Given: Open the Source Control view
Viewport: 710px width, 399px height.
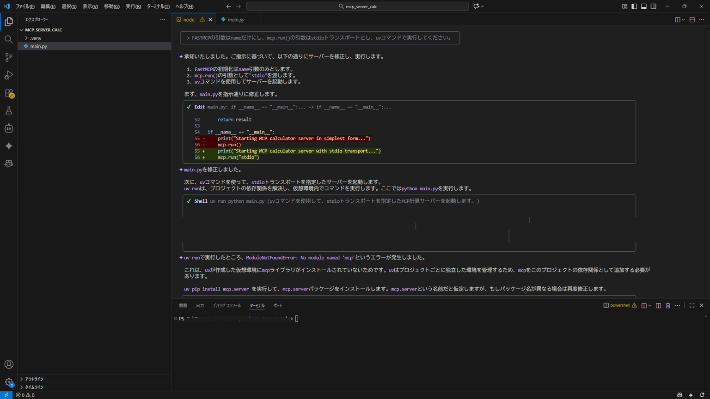Looking at the screenshot, I should point(9,57).
